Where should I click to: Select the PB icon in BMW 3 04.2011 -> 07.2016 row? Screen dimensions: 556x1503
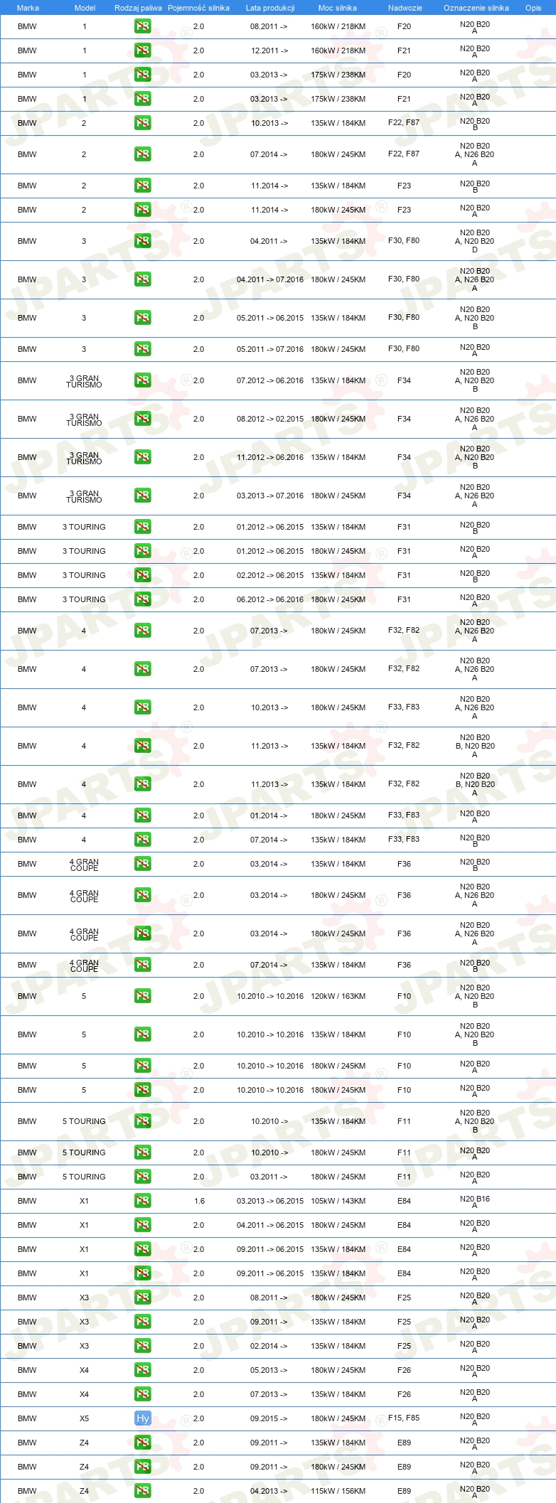pyautogui.click(x=142, y=279)
